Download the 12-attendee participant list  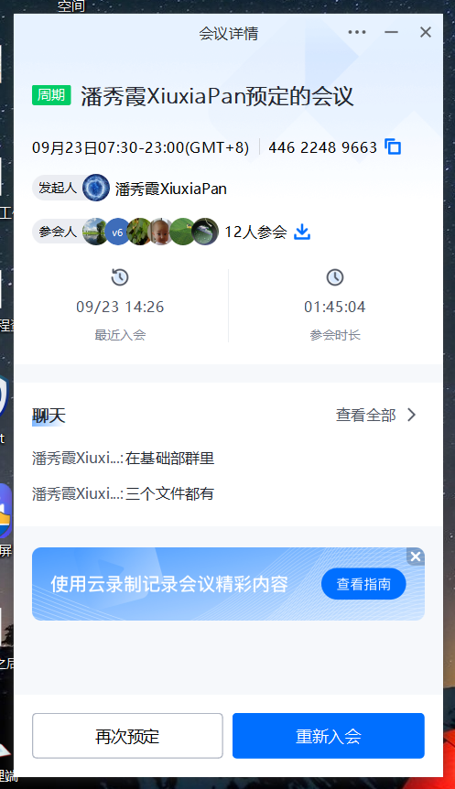pos(302,232)
